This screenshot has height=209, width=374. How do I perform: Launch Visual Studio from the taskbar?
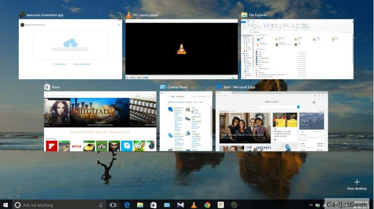click(180, 205)
